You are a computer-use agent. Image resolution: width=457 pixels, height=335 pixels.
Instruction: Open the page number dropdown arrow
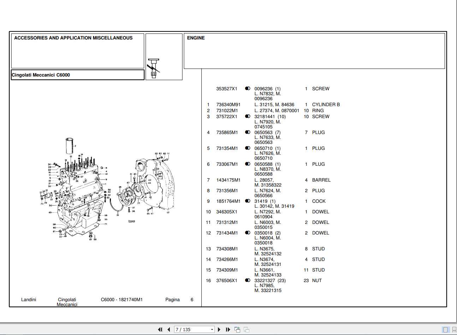(212, 329)
